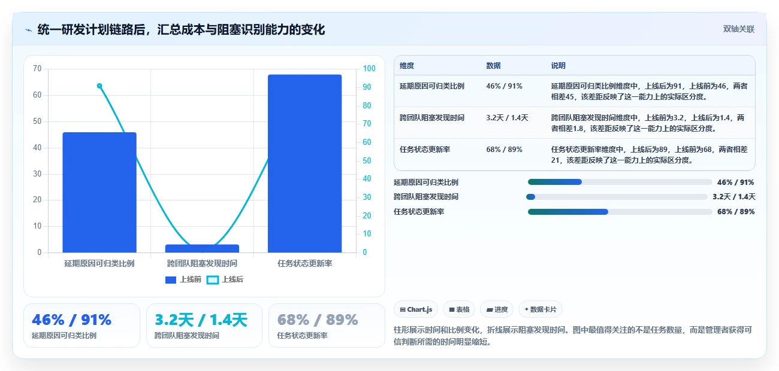Click the footer paragraph starting 柱形展示时间

573,335
